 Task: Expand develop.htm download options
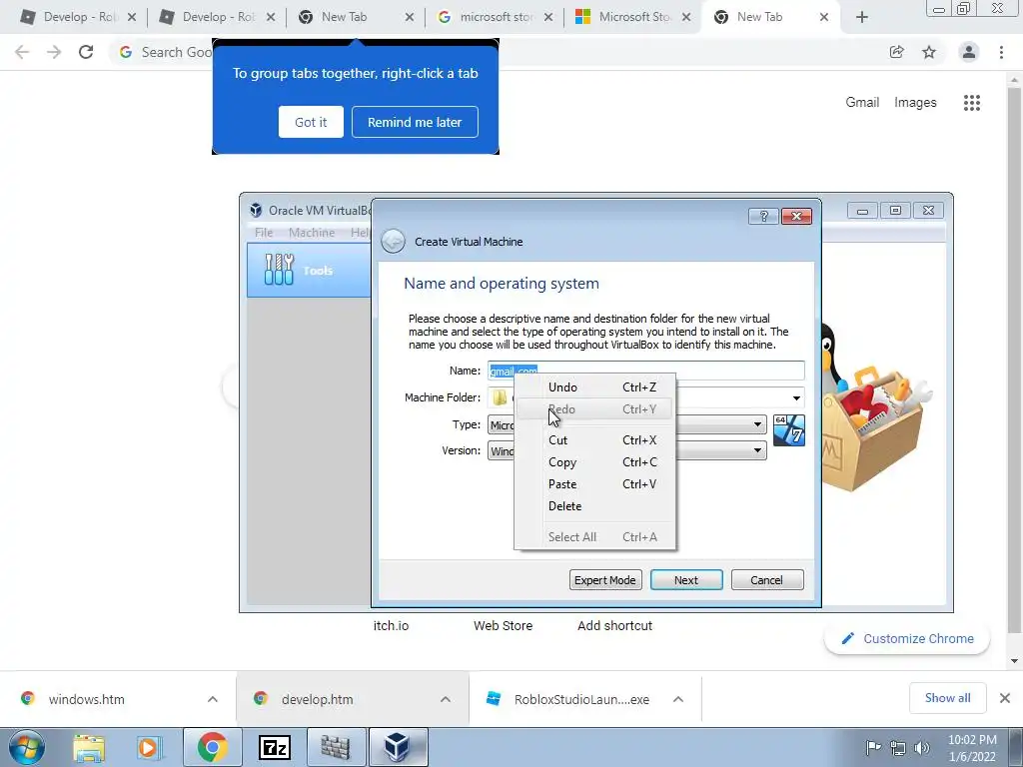pyautogui.click(x=445, y=699)
